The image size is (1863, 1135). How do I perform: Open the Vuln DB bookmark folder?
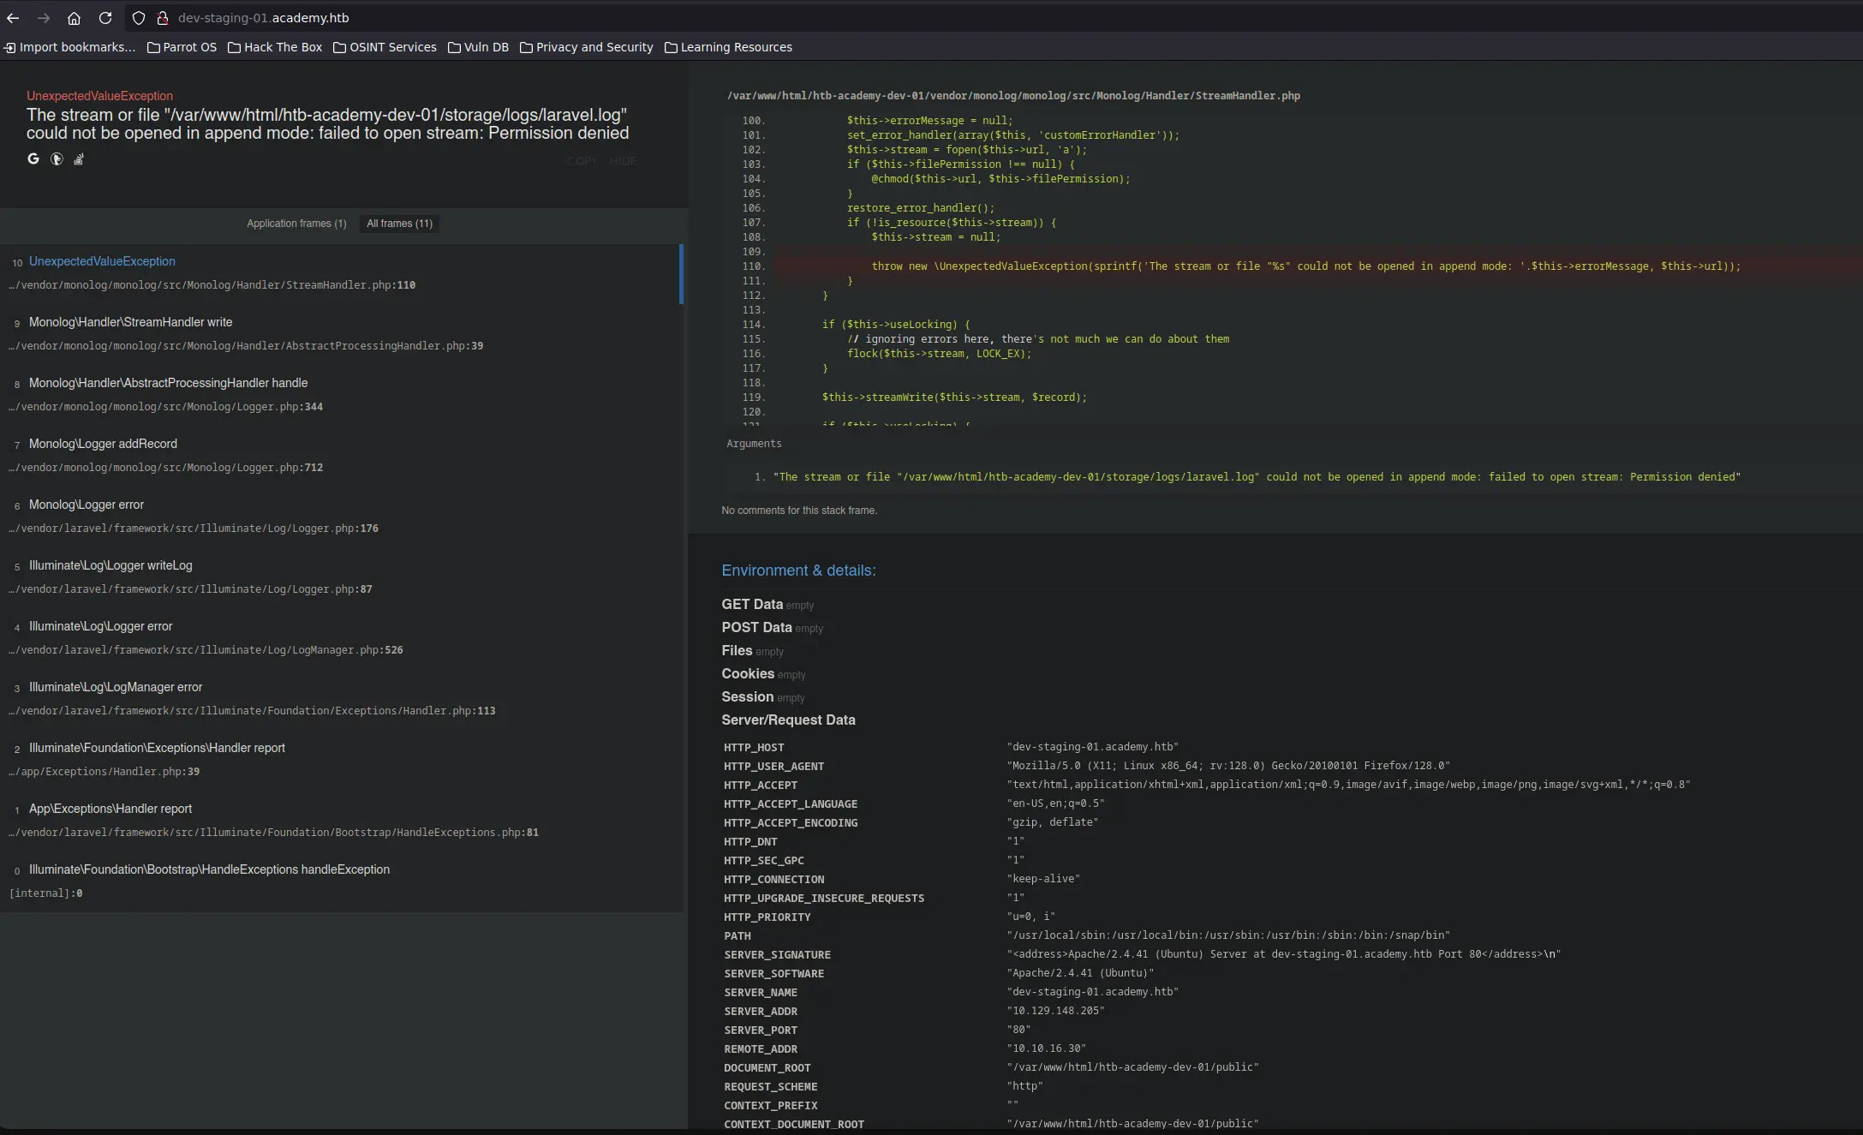click(478, 47)
